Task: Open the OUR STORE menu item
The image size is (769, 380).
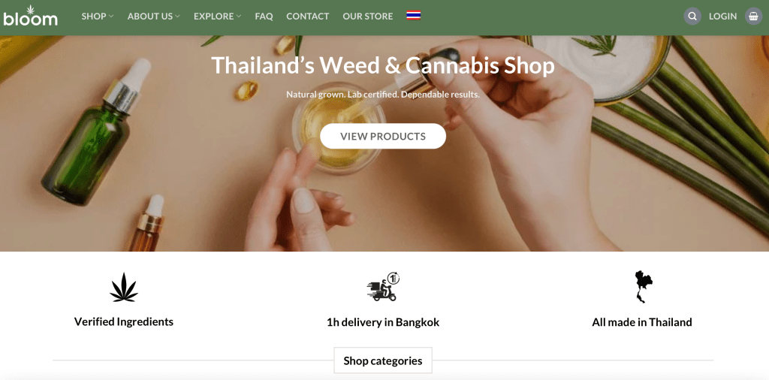Action: click(368, 17)
